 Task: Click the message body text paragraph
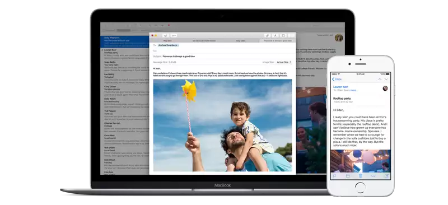coord(220,74)
